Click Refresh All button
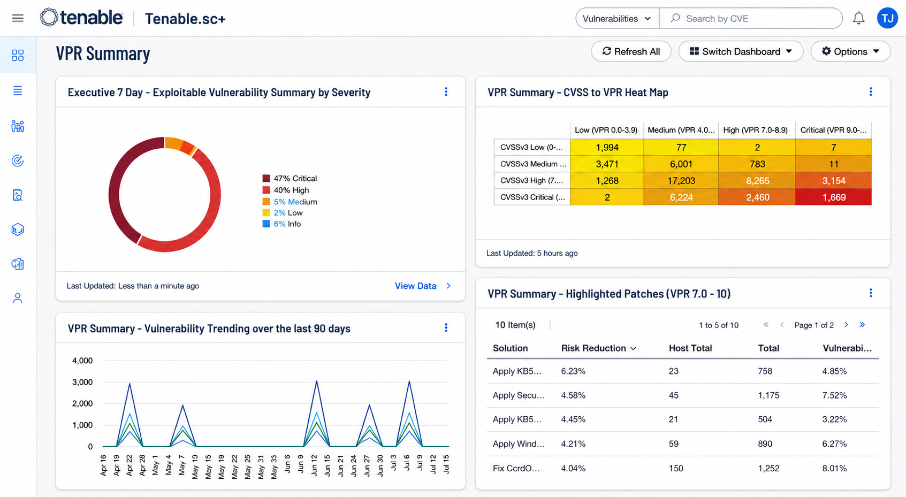The width and height of the screenshot is (906, 497). (631, 51)
